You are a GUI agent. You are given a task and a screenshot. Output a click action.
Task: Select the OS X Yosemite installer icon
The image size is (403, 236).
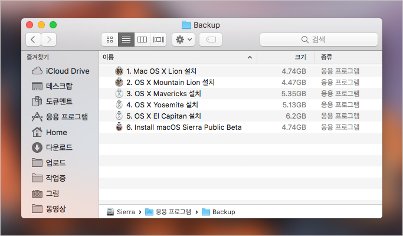coord(119,104)
